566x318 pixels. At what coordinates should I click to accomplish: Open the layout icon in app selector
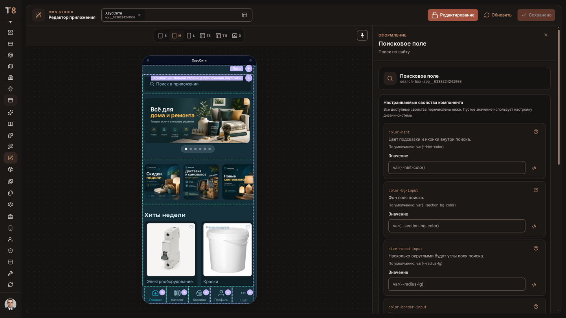pyautogui.click(x=244, y=15)
